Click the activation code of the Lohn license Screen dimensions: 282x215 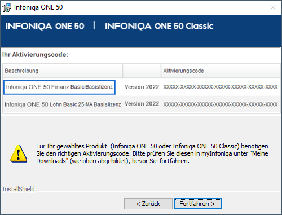221,104
